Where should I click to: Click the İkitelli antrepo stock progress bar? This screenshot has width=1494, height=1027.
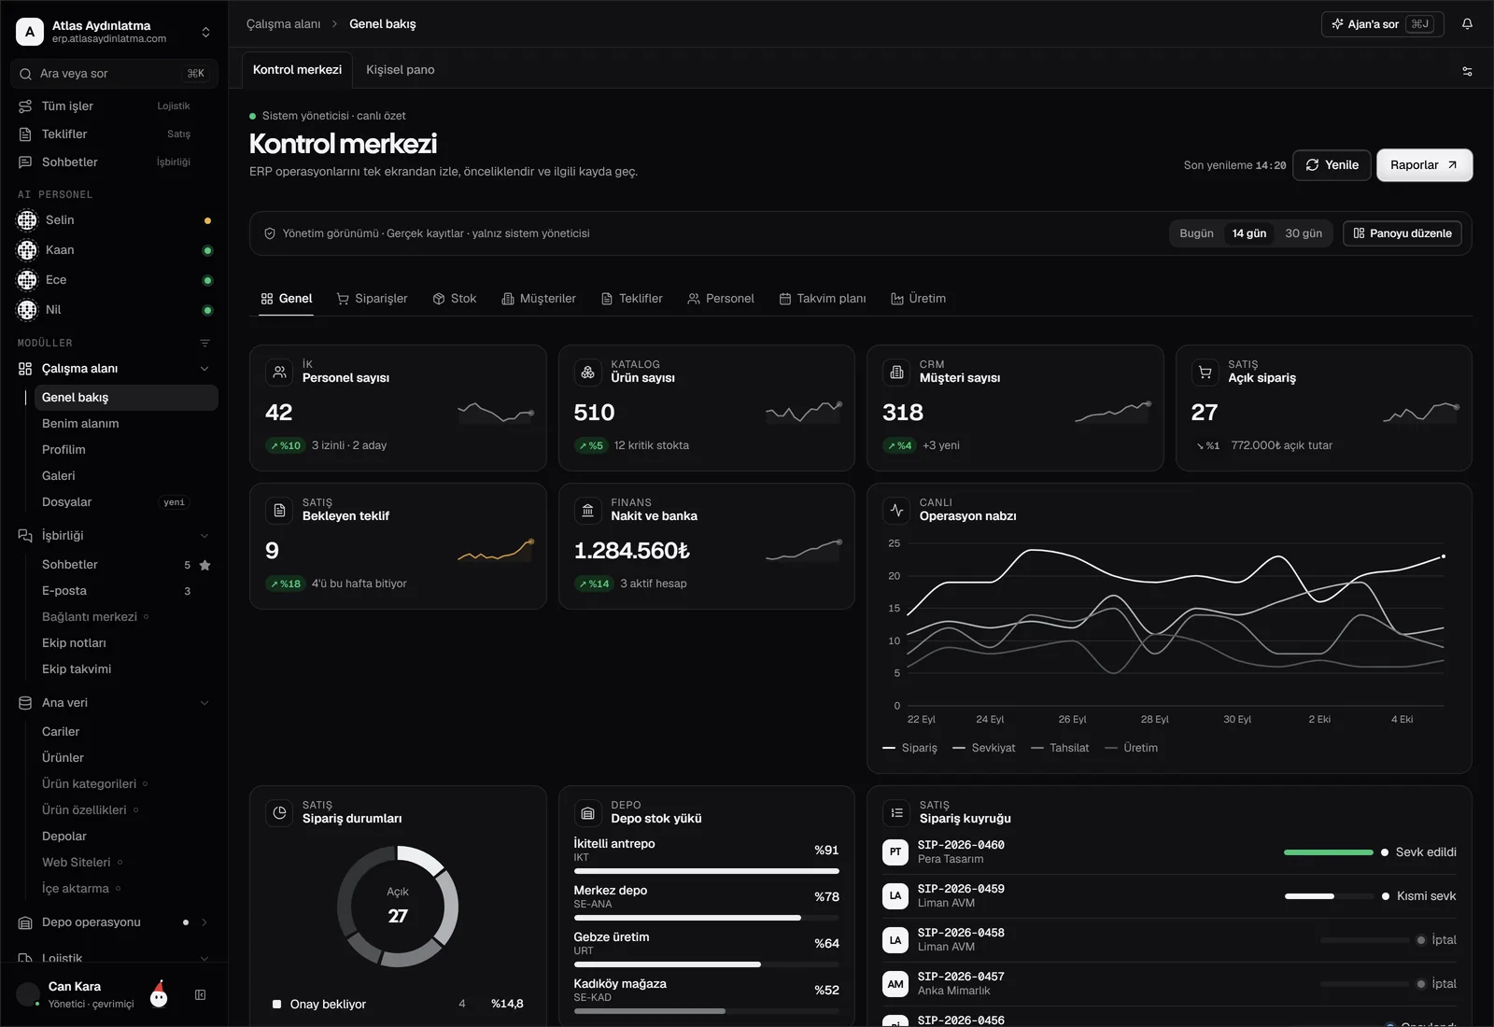(x=706, y=871)
